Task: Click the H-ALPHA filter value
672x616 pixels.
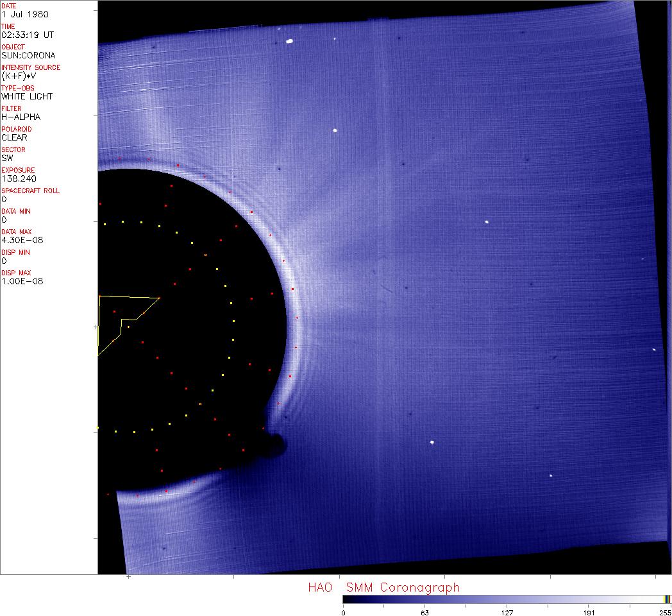Action: pos(21,117)
